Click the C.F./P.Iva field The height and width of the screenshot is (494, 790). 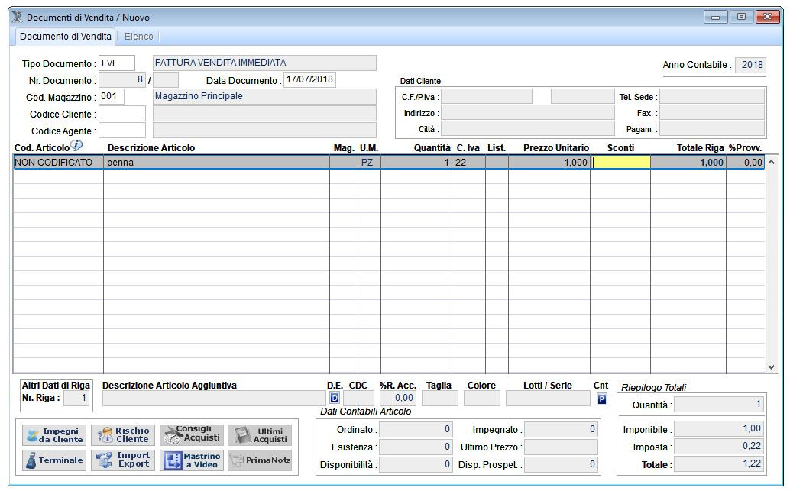[487, 97]
